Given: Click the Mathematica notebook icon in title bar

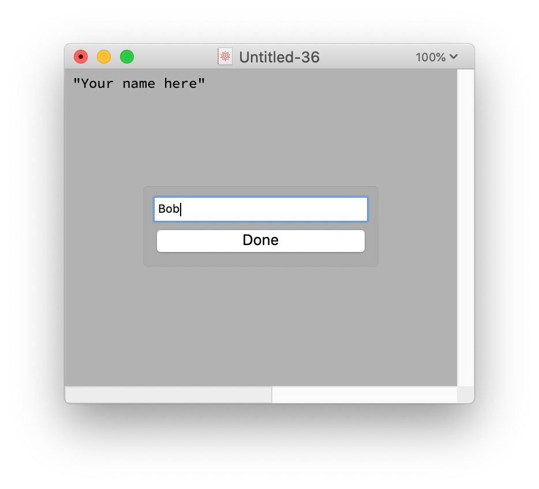Looking at the screenshot, I should (225, 57).
